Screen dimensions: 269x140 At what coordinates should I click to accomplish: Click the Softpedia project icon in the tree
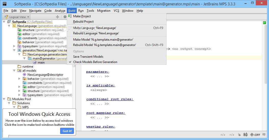click(x=9, y=22)
